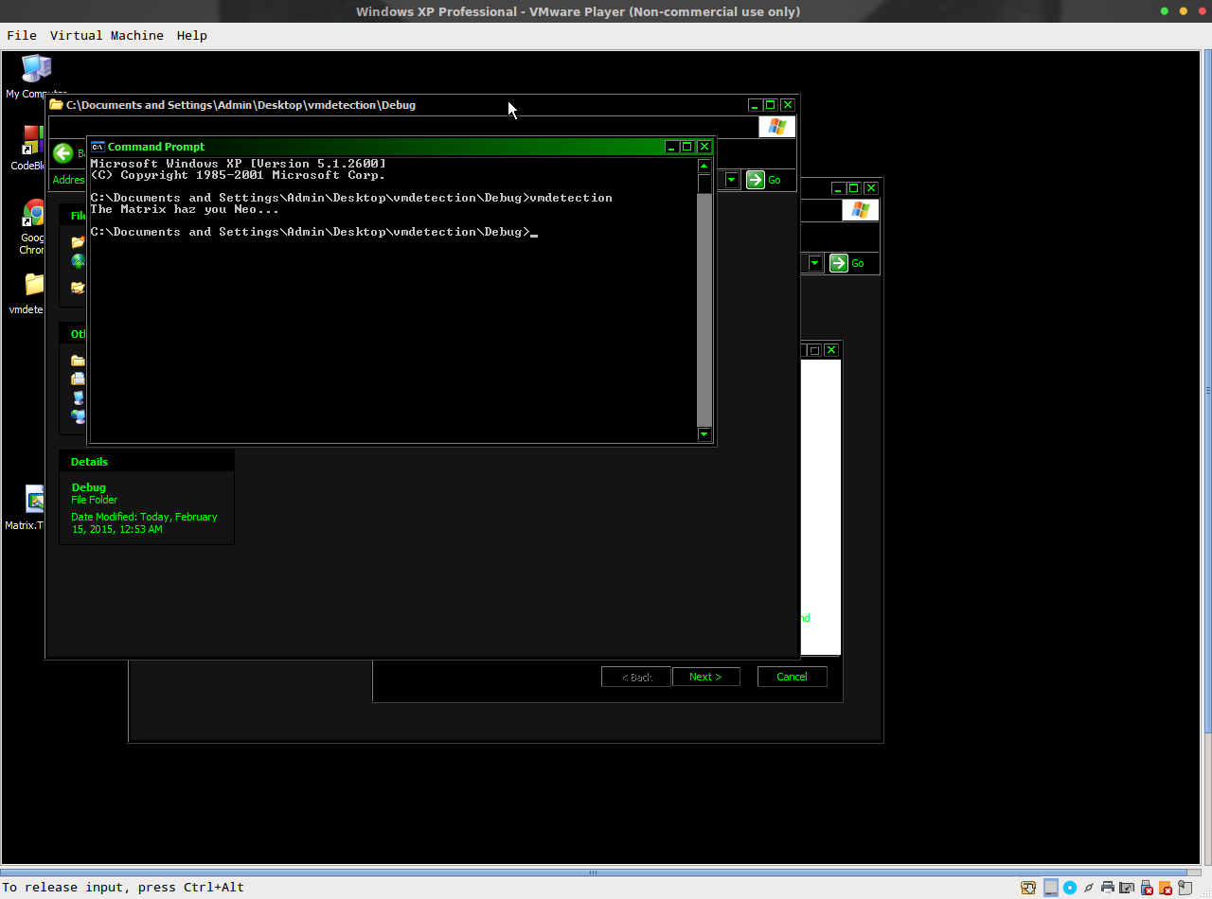Close the wizard dialog window

(x=831, y=350)
